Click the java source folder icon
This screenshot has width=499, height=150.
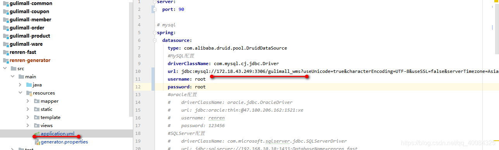click(x=29, y=85)
